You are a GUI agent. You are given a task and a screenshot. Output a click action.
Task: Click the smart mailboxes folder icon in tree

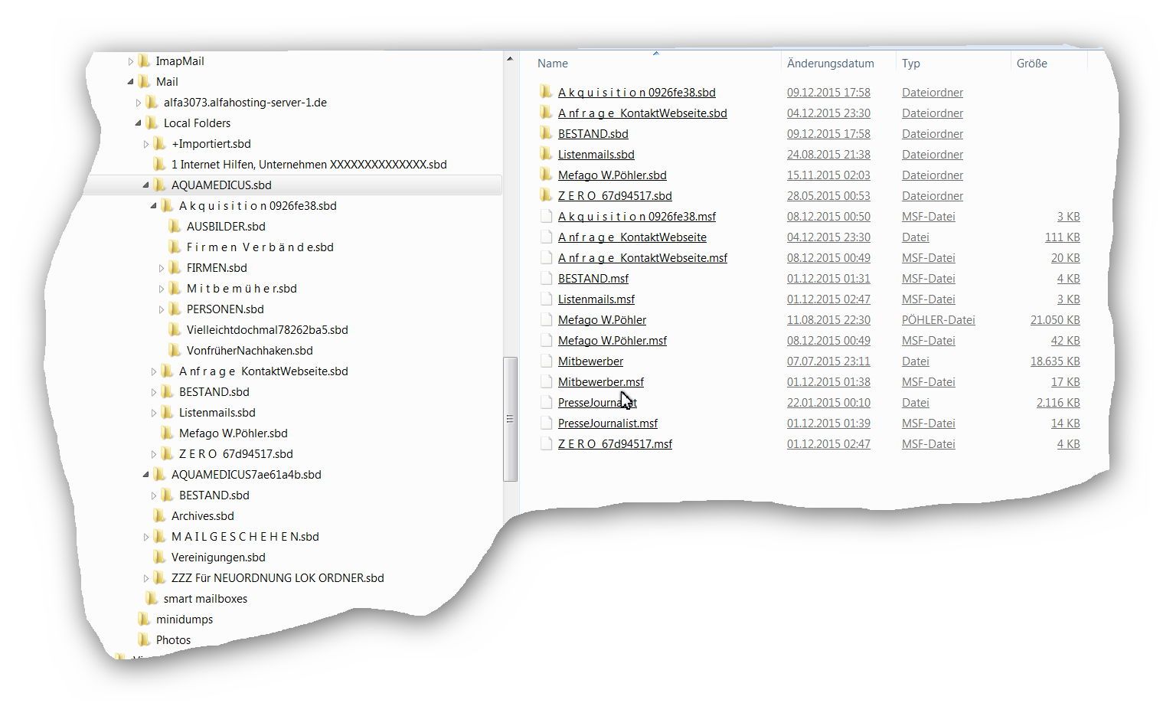pos(152,598)
